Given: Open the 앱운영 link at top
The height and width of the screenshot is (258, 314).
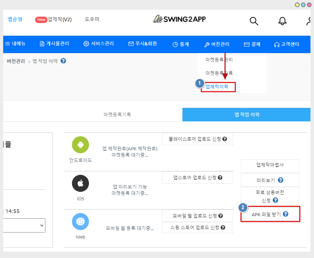Looking at the screenshot, I should 15,19.
